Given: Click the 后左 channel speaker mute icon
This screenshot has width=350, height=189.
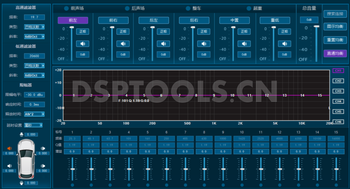Looking at the screenshot, I should 163,43.
